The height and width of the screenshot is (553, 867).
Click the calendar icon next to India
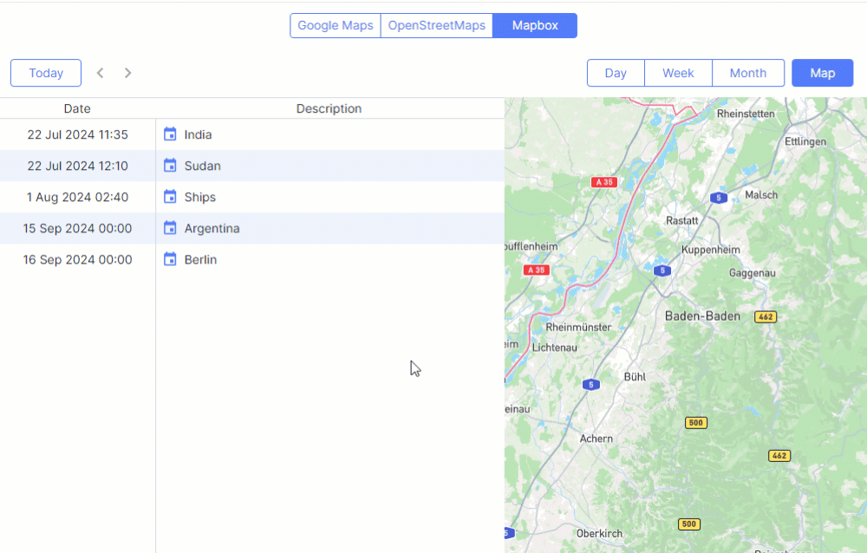click(170, 134)
